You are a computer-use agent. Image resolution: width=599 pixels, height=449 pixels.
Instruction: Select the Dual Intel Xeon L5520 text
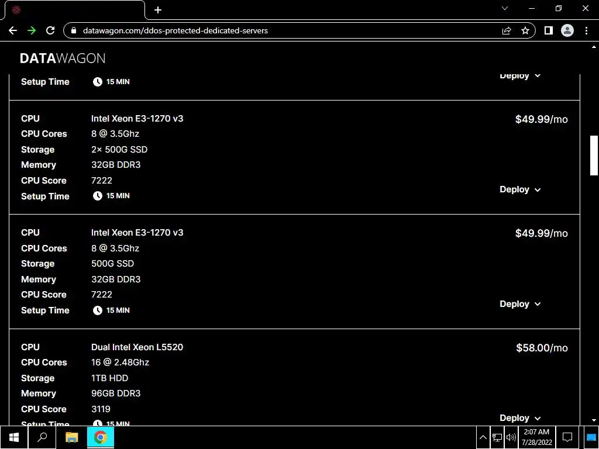[x=137, y=347]
